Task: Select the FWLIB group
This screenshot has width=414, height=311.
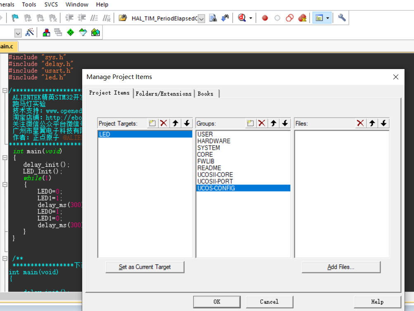Action: [243, 161]
